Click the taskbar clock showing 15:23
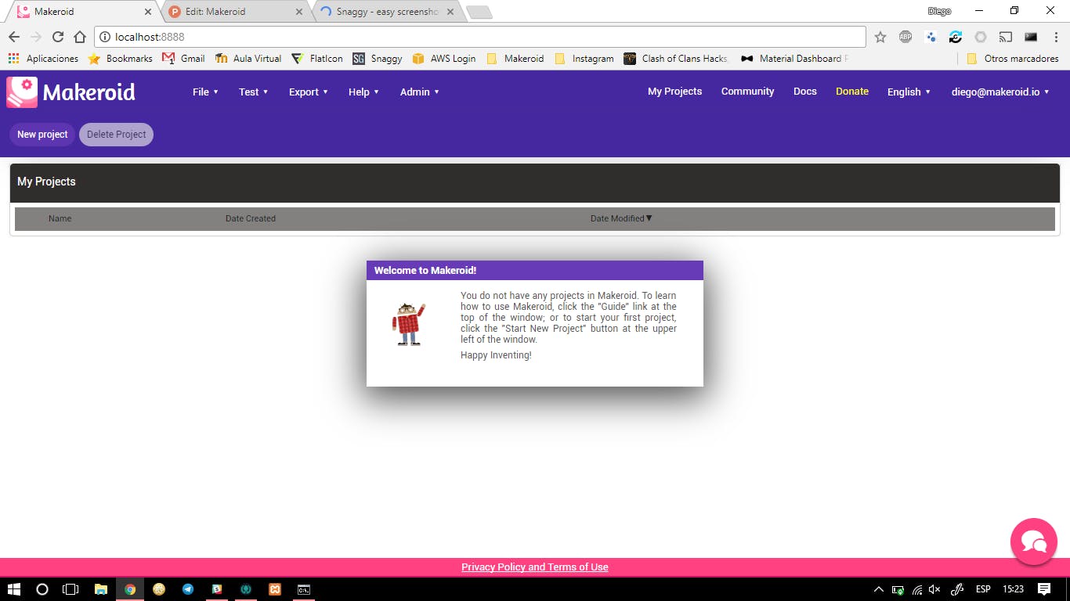The width and height of the screenshot is (1070, 601). tap(1013, 589)
